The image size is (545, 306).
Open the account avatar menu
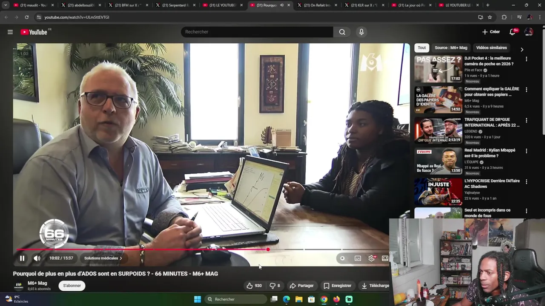coord(529,32)
